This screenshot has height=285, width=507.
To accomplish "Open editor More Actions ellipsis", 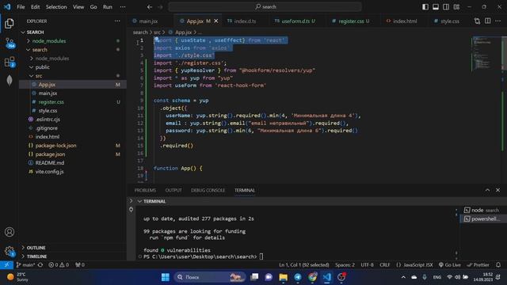I will pyautogui.click(x=498, y=21).
